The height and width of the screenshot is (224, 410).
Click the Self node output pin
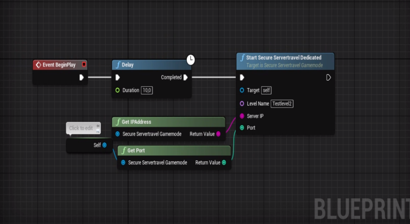(x=104, y=145)
